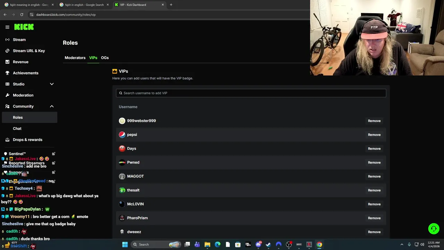
Task: Collapse the Community section chevron
Action: 52,106
